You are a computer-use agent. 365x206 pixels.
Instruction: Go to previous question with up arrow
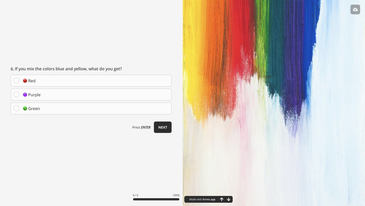[x=222, y=199]
